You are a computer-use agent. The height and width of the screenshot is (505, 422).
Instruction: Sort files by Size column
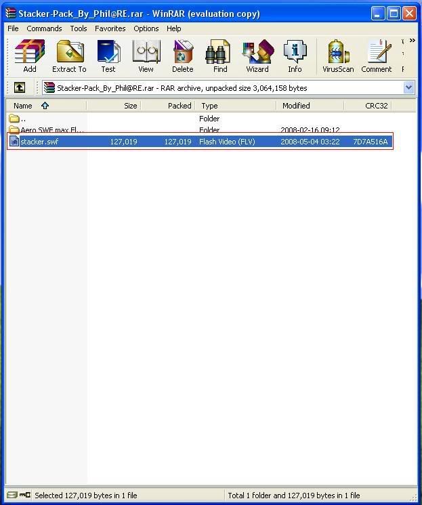pyautogui.click(x=114, y=106)
